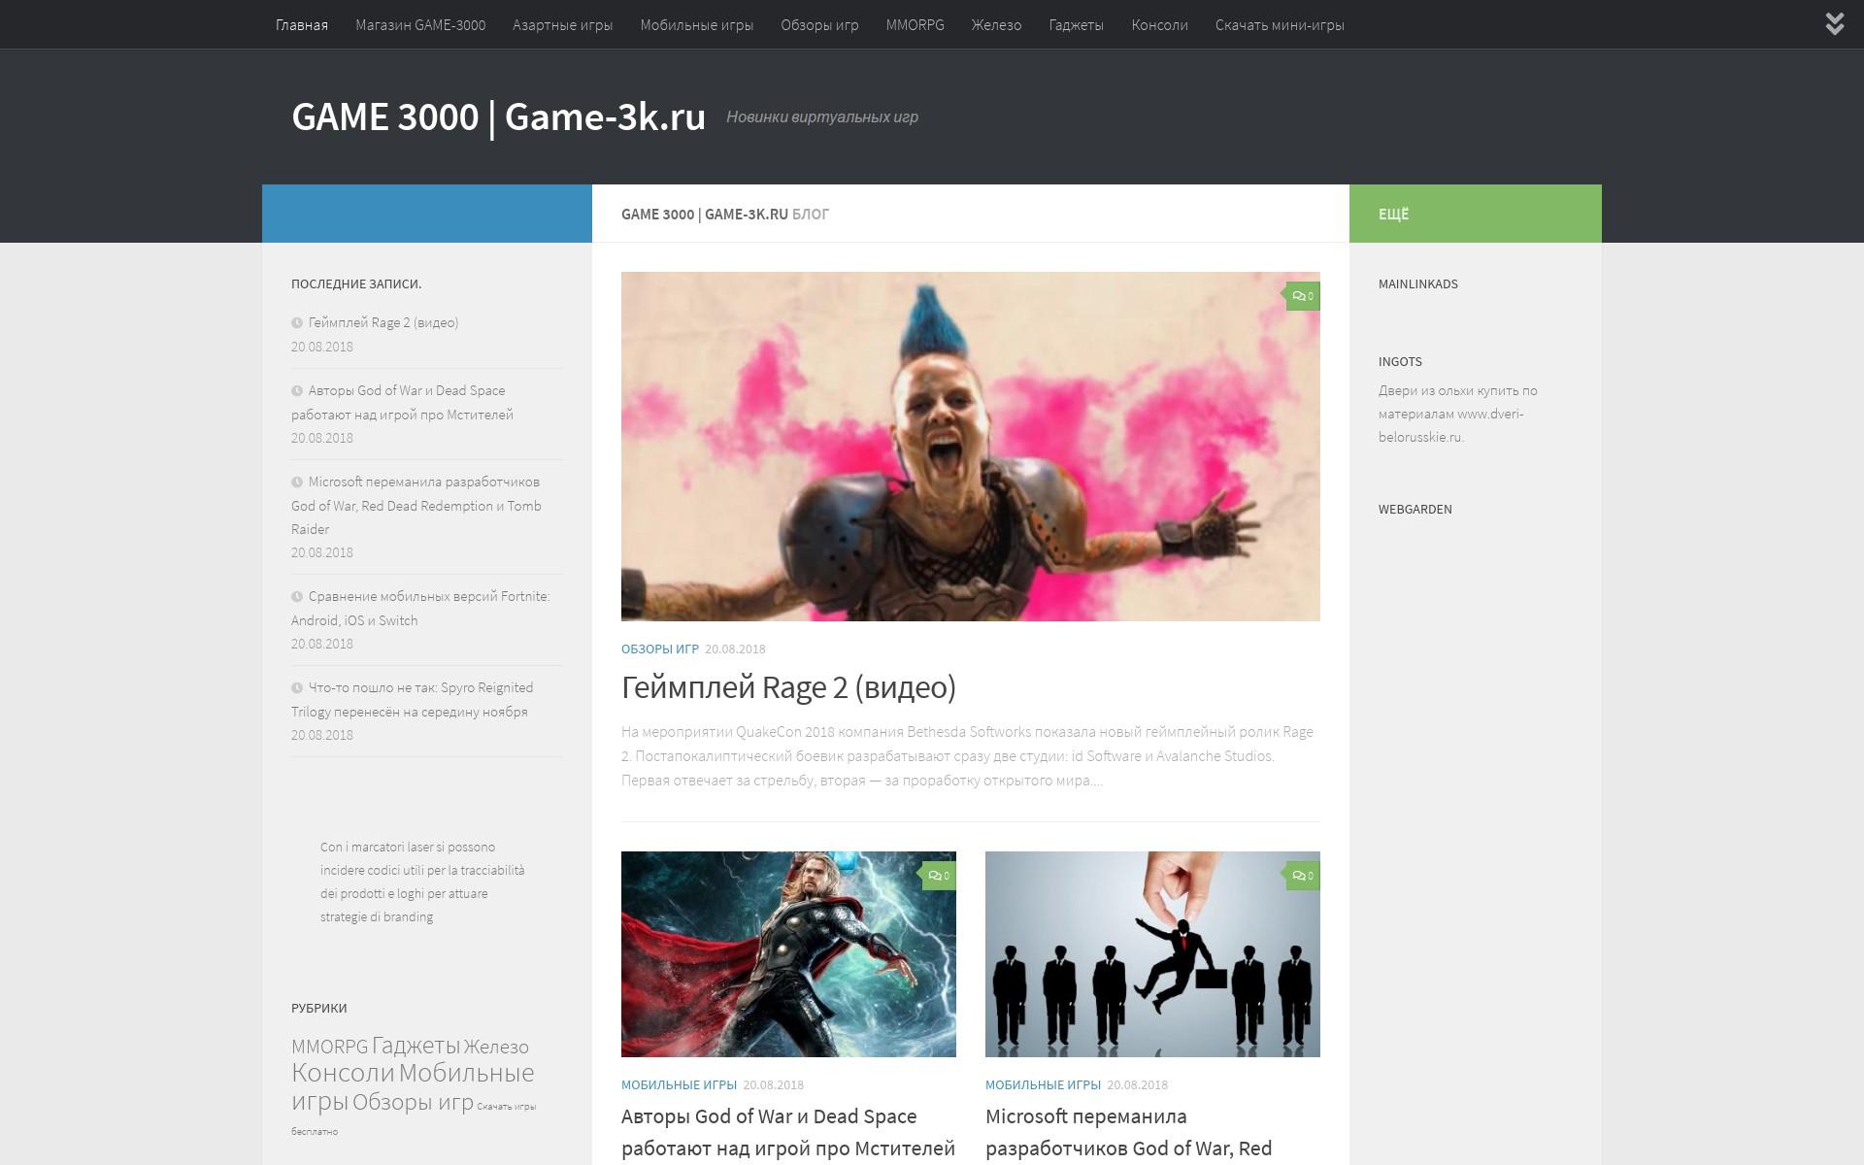Click Консоли tag in Рубрики section
1864x1165 pixels.
[343, 1073]
